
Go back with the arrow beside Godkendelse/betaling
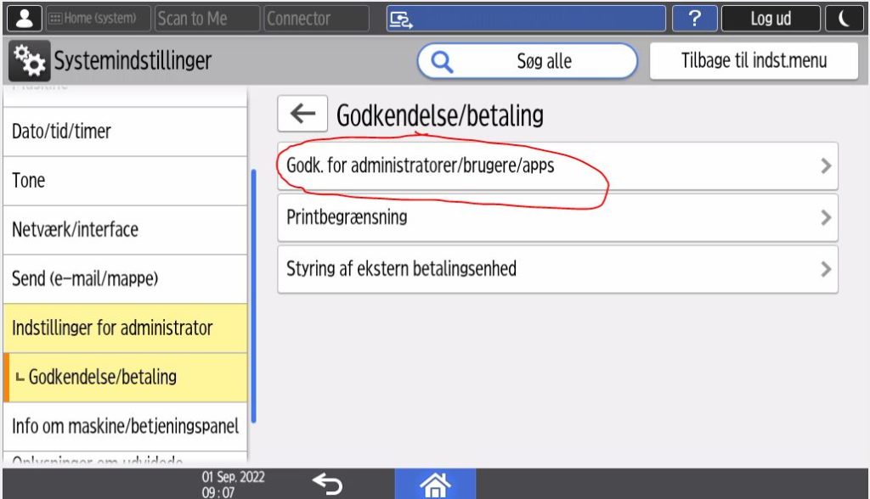[x=302, y=114]
